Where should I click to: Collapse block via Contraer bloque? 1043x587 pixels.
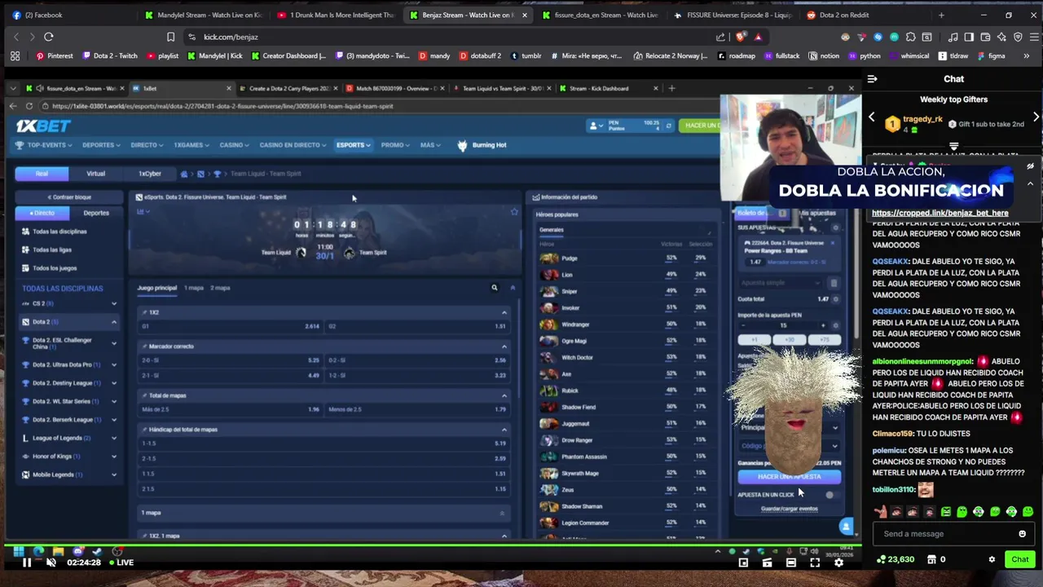pos(69,197)
